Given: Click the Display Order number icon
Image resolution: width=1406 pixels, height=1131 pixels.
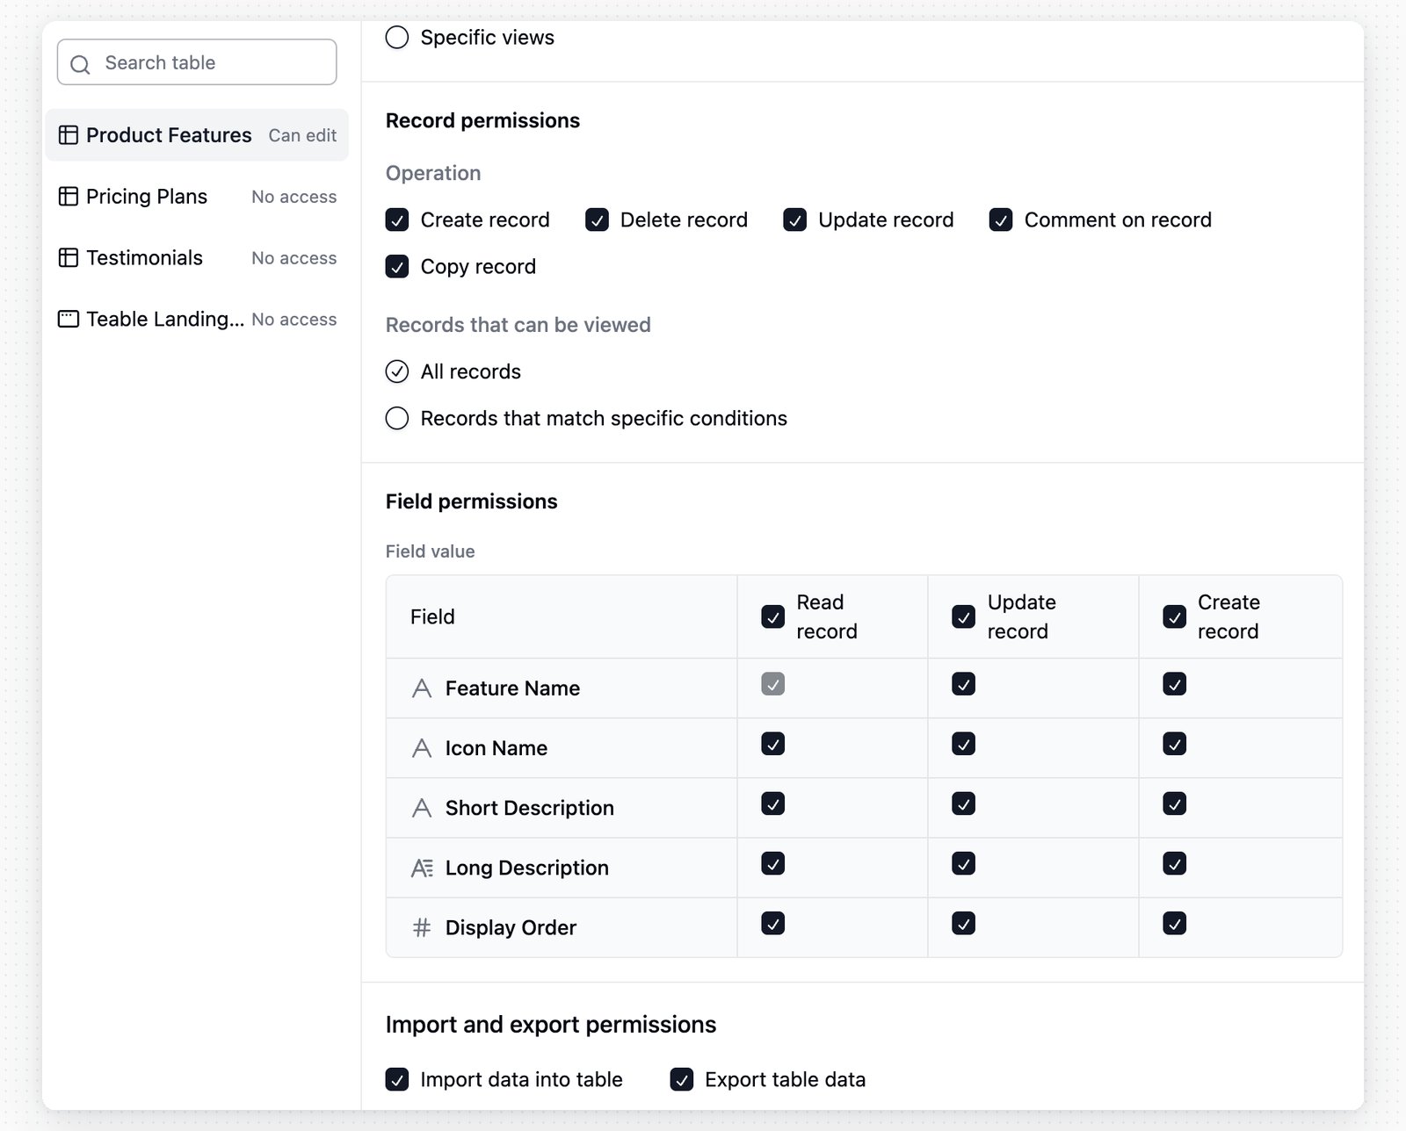Looking at the screenshot, I should 422,927.
